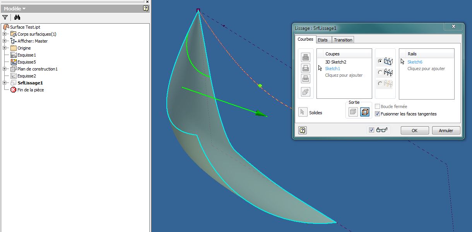Switch to the Transition tab
The image size is (472, 232).
343,40
